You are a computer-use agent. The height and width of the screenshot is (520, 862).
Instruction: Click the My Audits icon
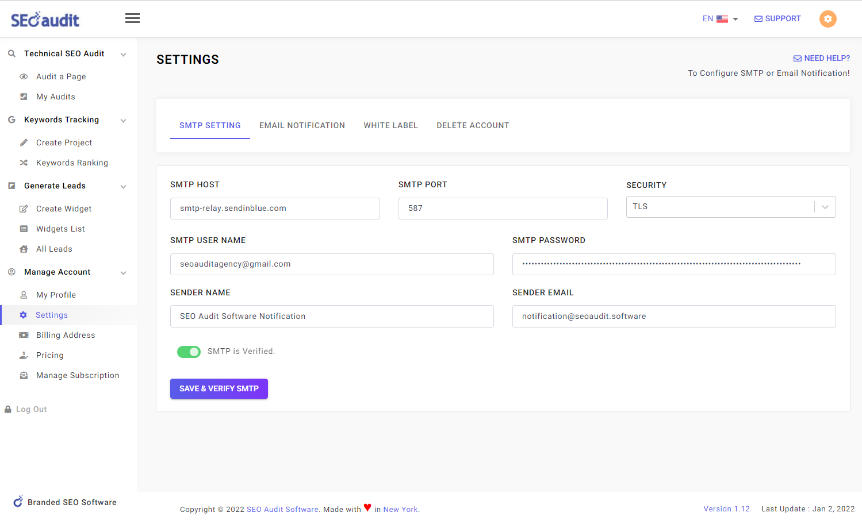click(x=24, y=97)
